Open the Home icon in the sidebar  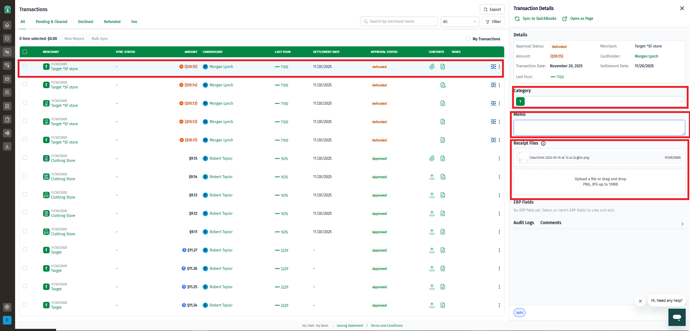pos(7,25)
